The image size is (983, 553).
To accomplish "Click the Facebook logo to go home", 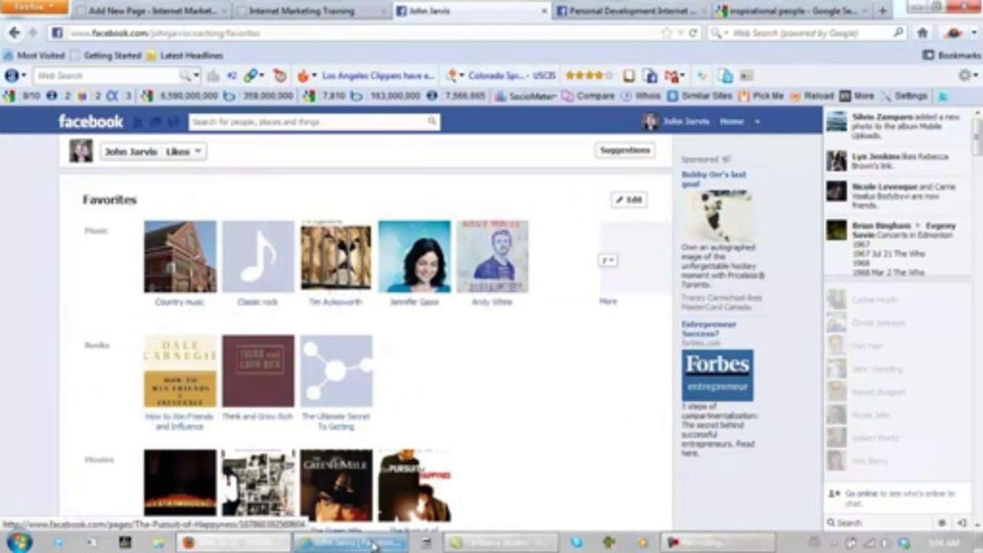I will (91, 121).
